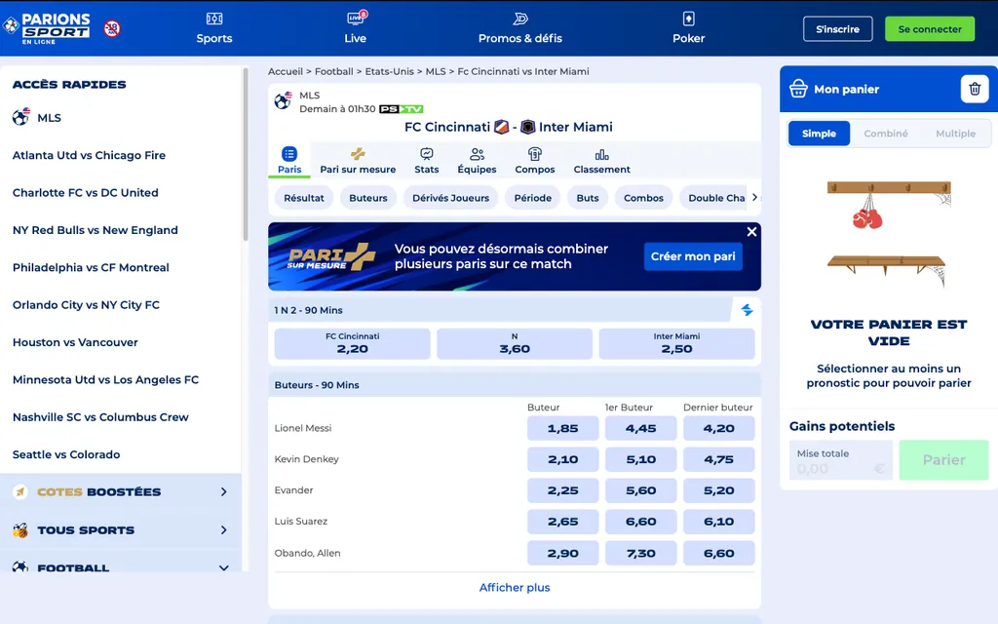Collapse the Football section in the sidebar
The height and width of the screenshot is (624, 998).
coord(223,566)
